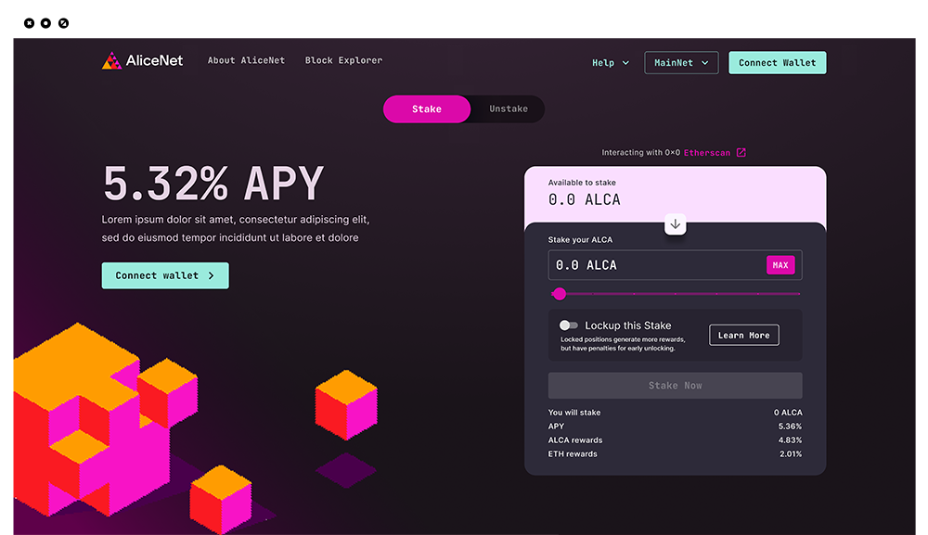Open the MainNet network selector
Image resolution: width=928 pixels, height=535 pixels.
tap(680, 63)
